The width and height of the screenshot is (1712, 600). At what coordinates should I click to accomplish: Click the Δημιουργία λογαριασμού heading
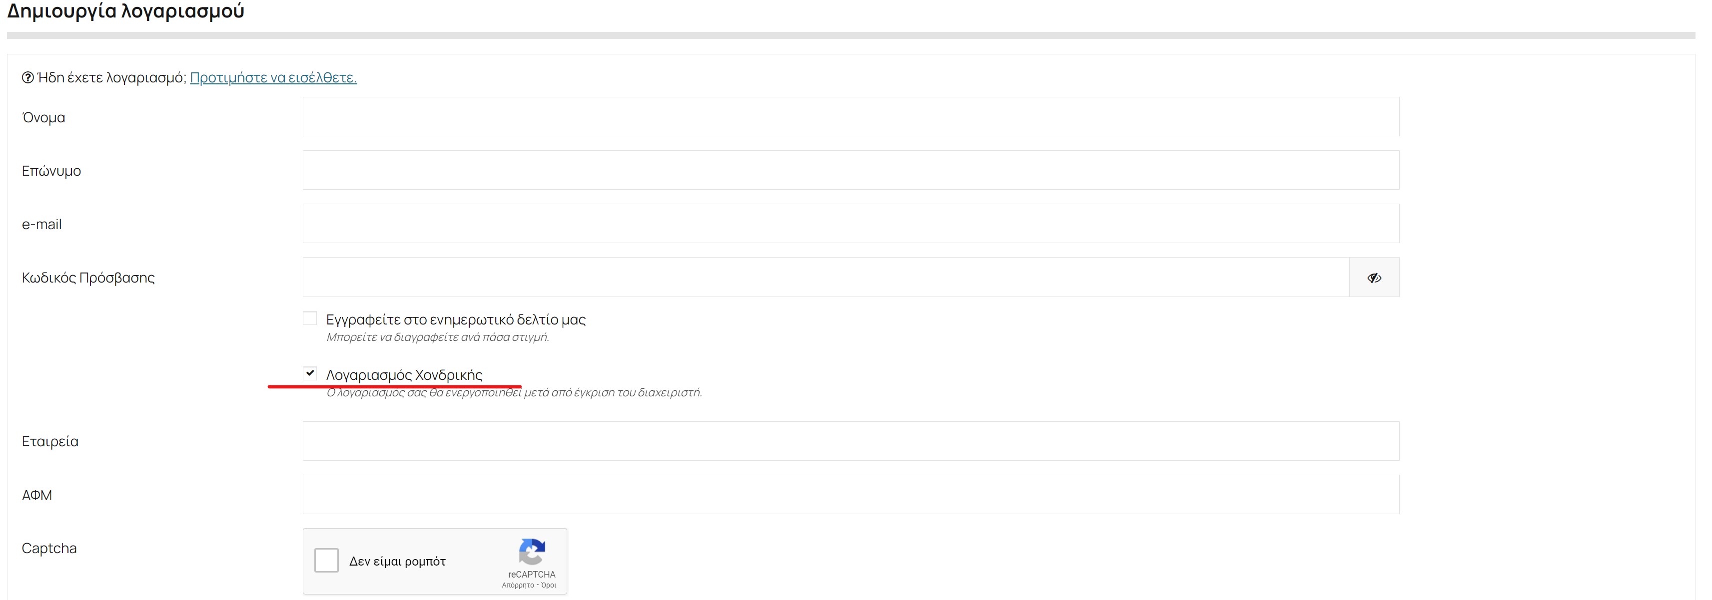pos(125,10)
